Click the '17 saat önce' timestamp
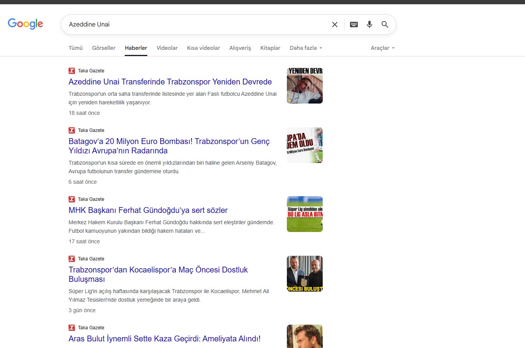Screen dimensions: 525x348 pos(84,241)
